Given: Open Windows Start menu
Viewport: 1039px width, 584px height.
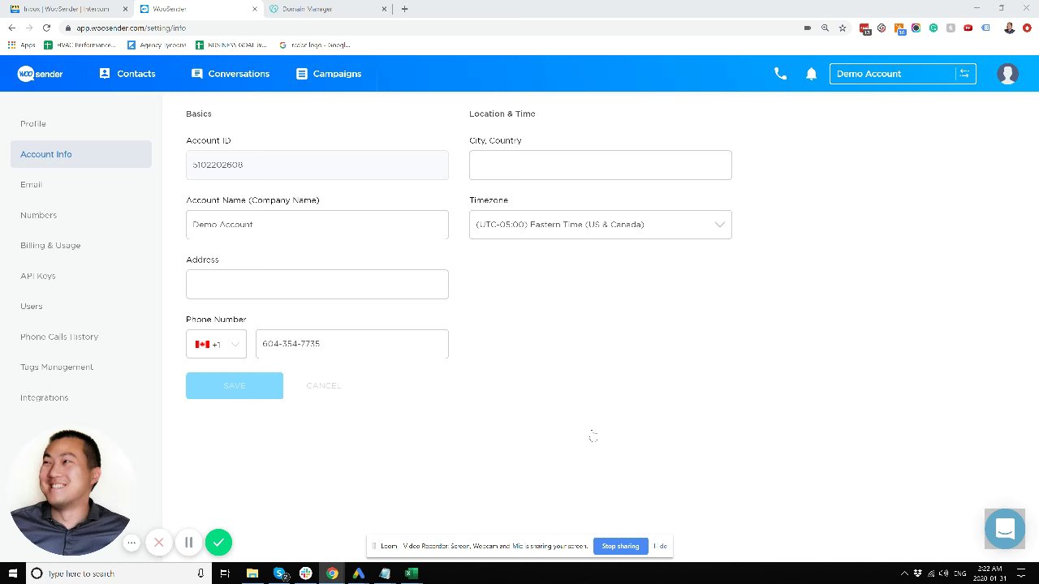Looking at the screenshot, I should pos(13,573).
